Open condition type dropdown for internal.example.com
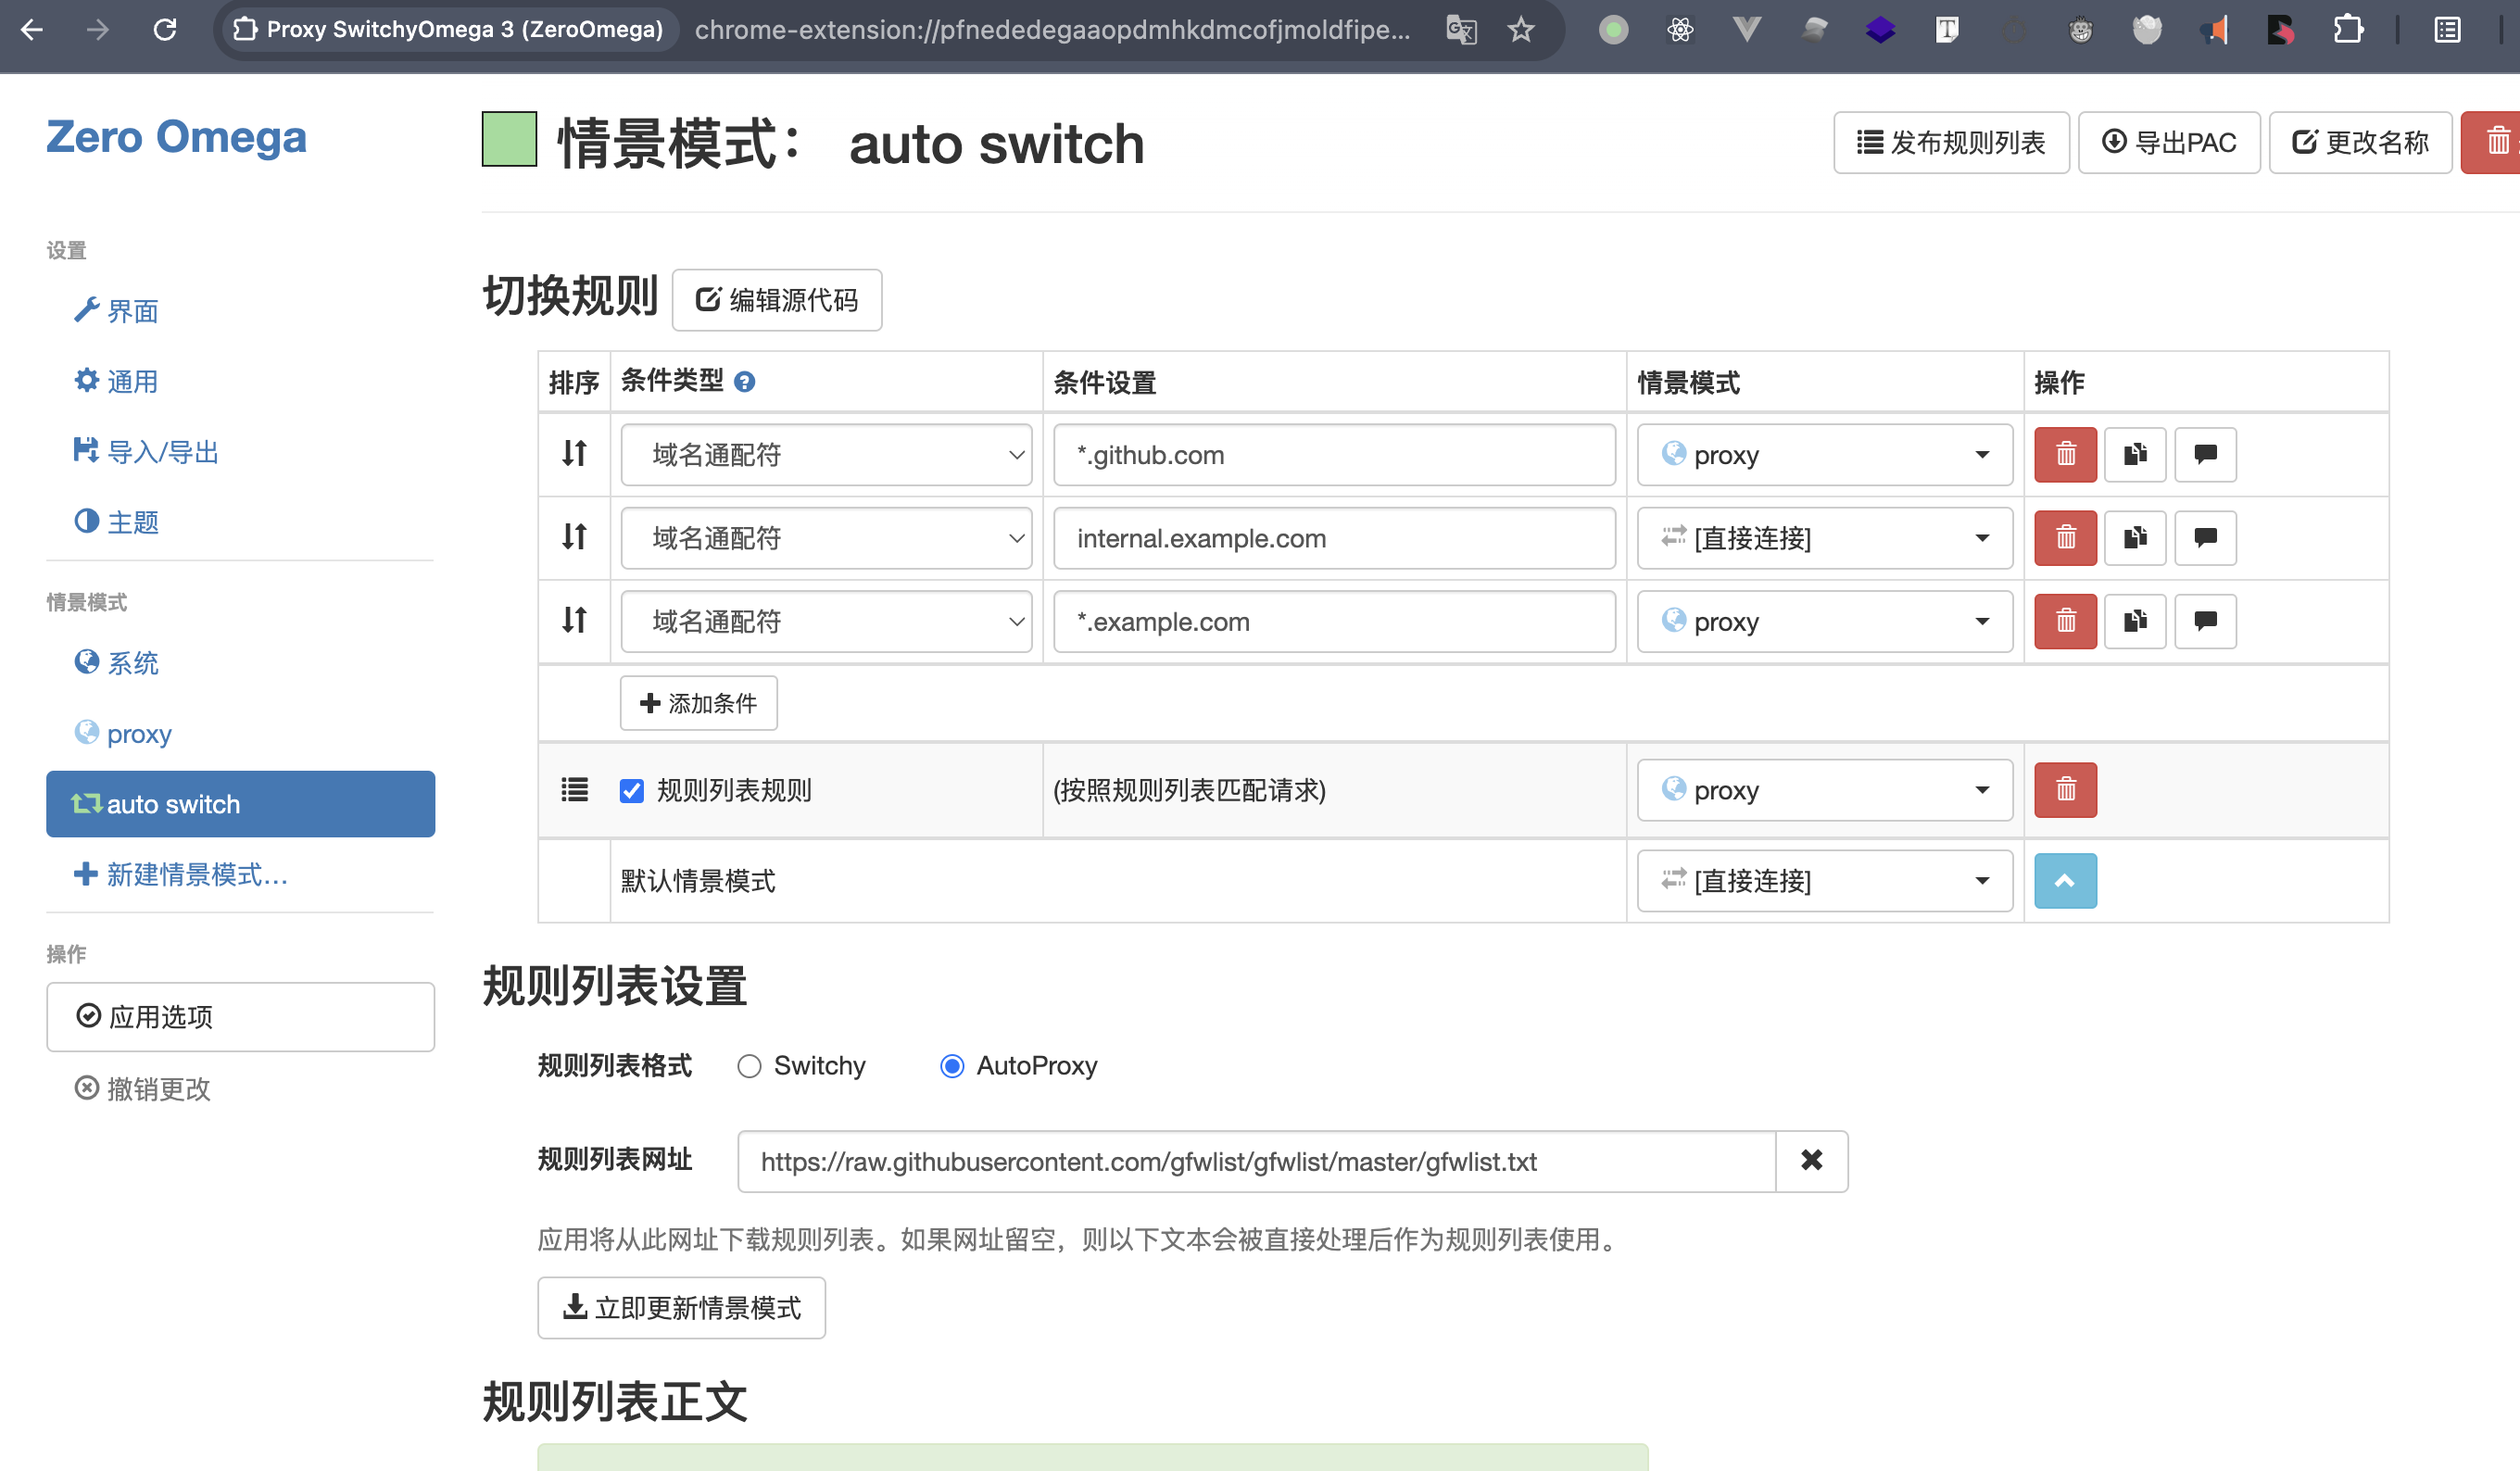 pos(826,538)
